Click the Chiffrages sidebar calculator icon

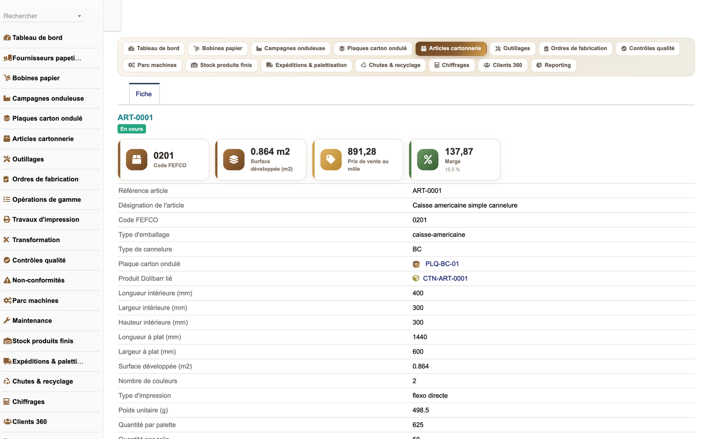pyautogui.click(x=6, y=402)
